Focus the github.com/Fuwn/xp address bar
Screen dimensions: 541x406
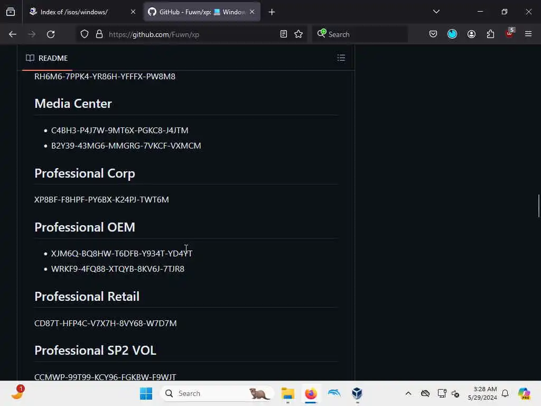(x=191, y=34)
